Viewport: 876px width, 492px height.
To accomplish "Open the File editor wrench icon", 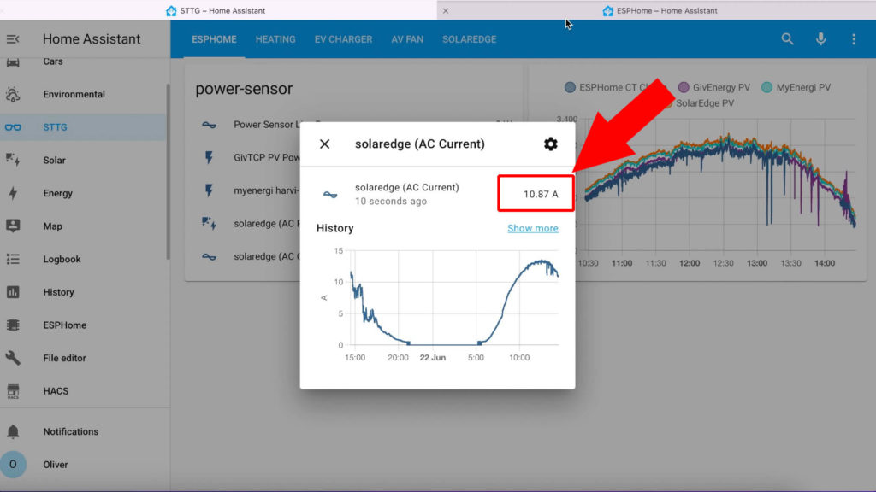I will pos(13,358).
